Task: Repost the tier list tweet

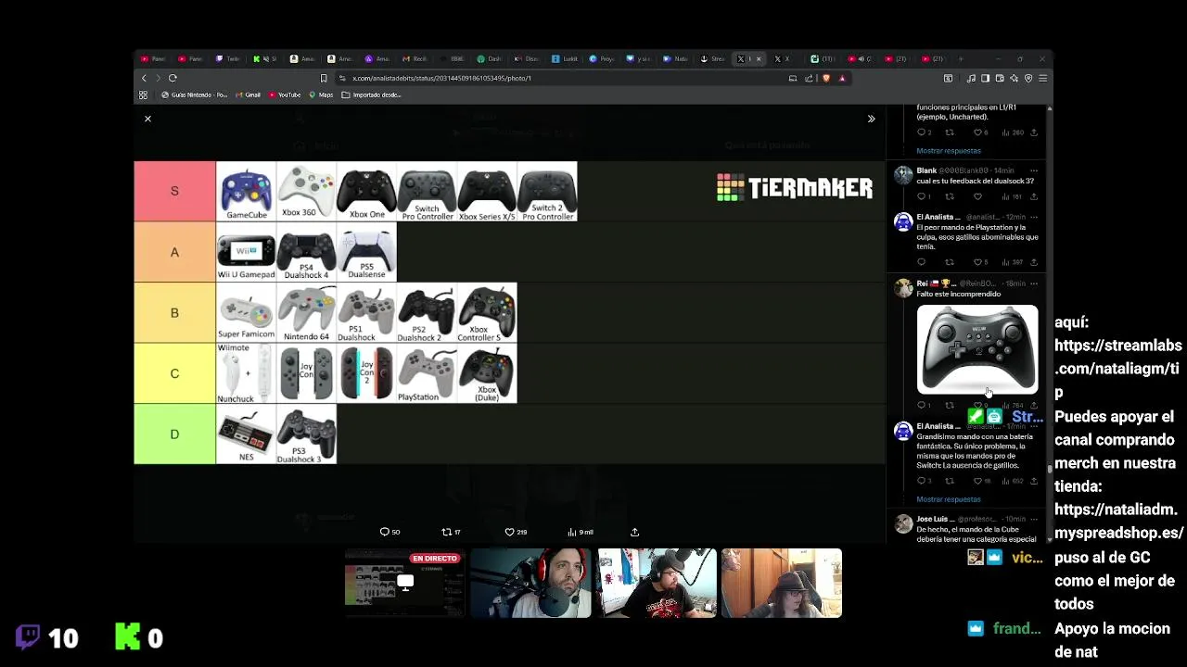Action: point(451,532)
